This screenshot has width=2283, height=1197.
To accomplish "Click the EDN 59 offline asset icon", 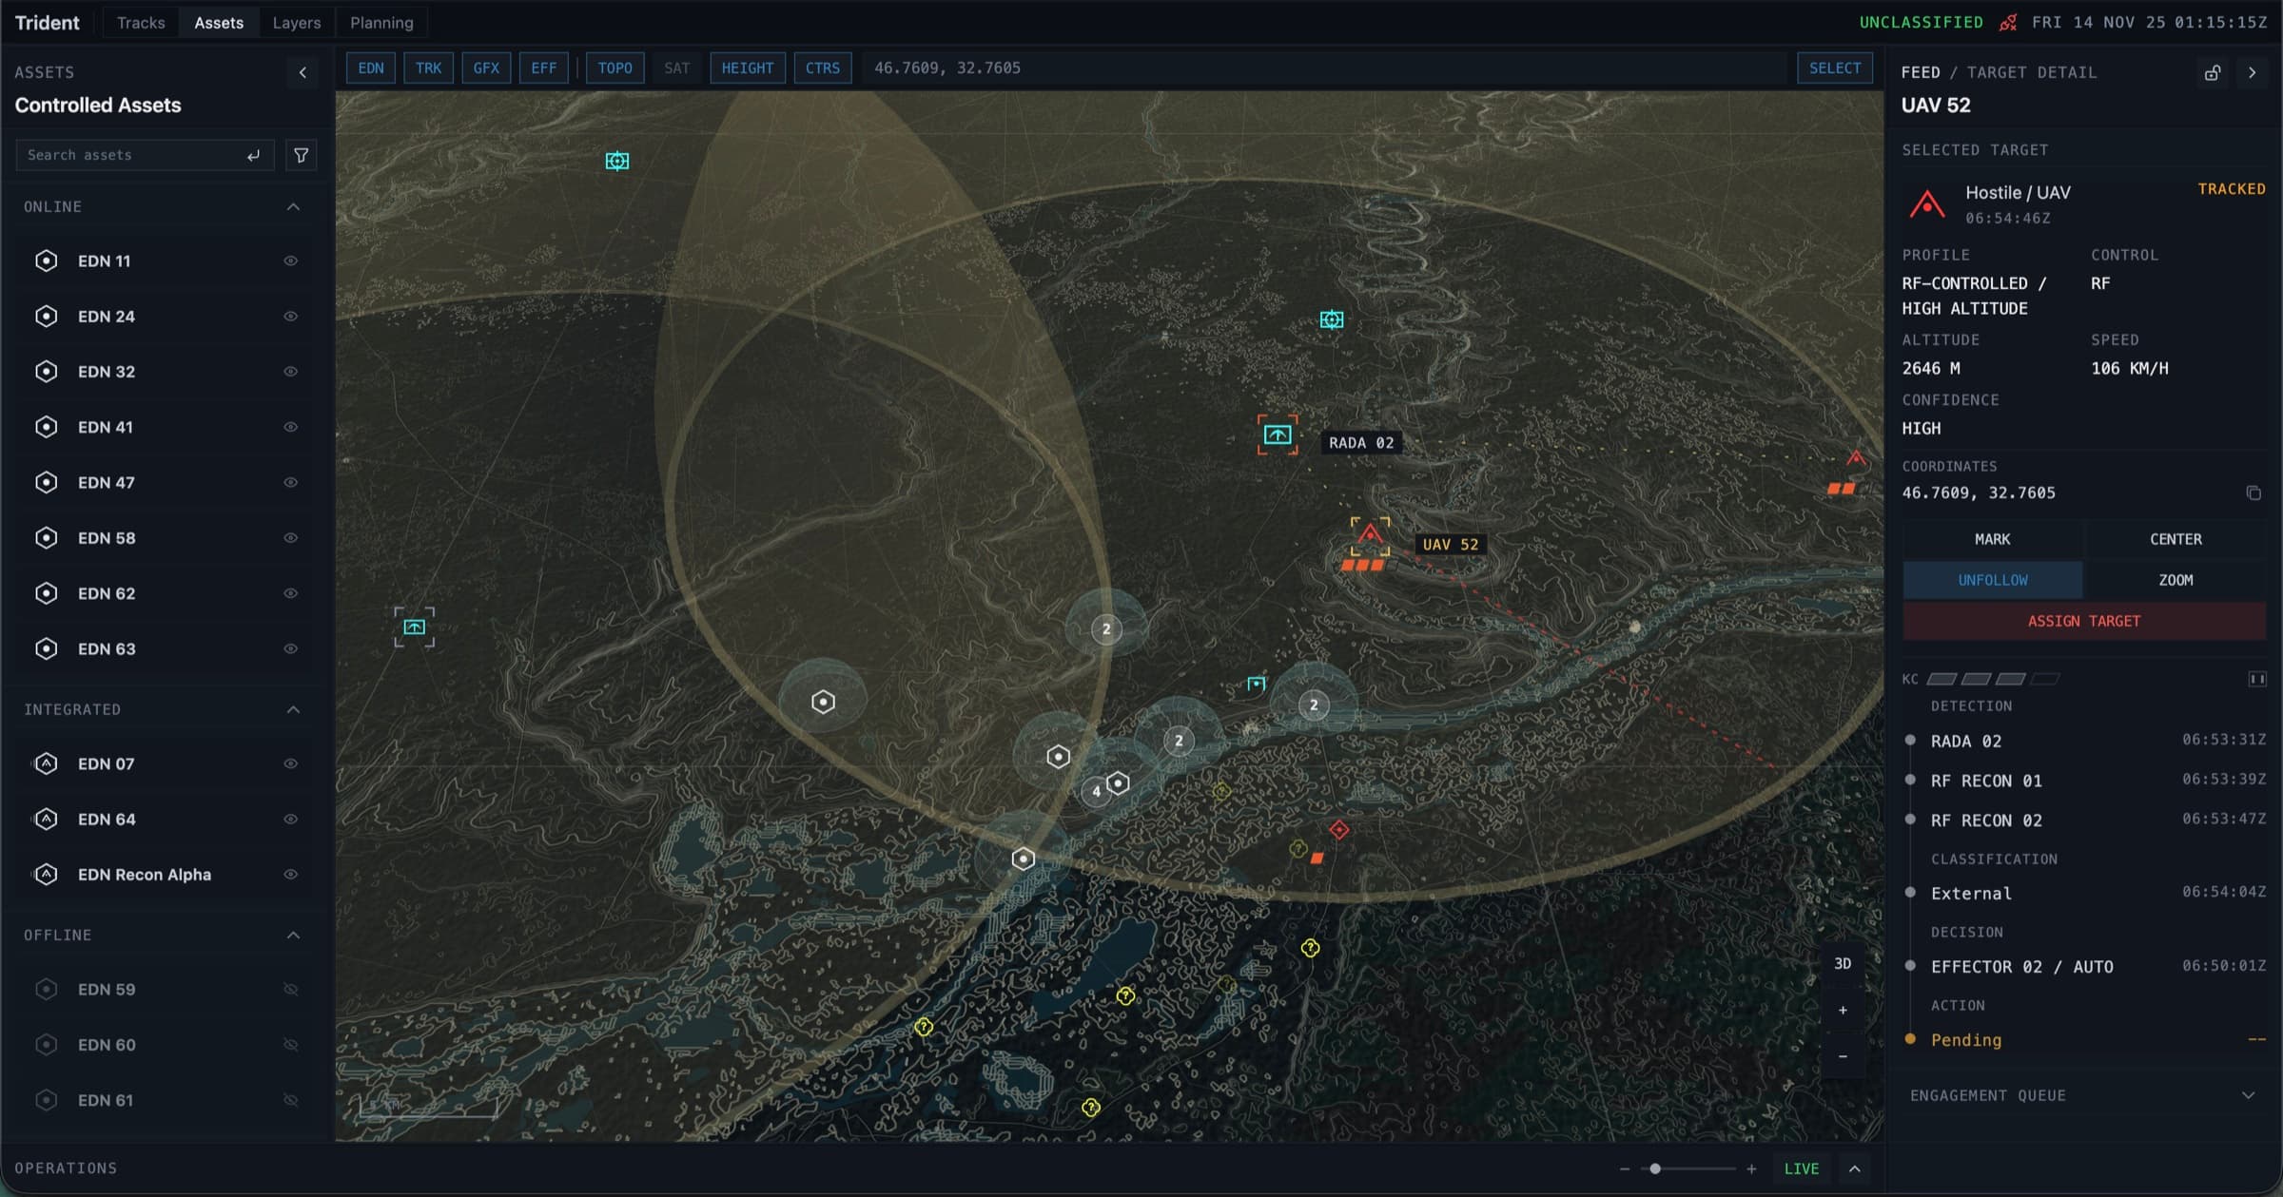I will [x=46, y=990].
